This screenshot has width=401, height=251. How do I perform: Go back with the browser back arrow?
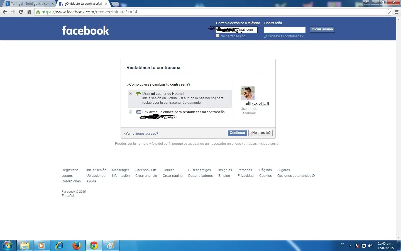coord(5,12)
